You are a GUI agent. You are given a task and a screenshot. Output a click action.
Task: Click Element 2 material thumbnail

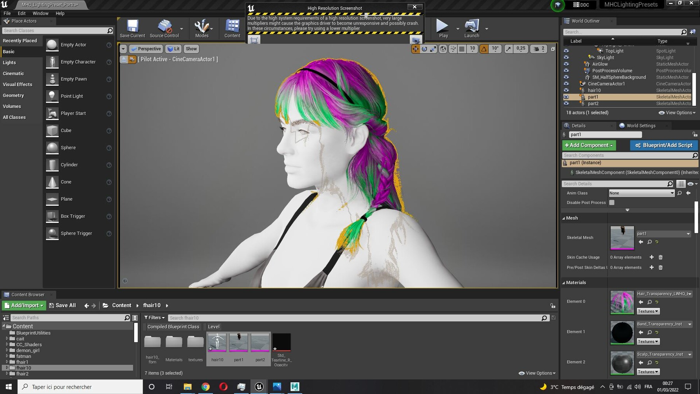pos(622,362)
